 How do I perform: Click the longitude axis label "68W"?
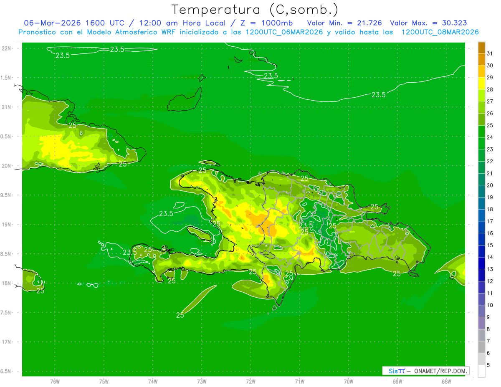pyautogui.click(x=446, y=382)
